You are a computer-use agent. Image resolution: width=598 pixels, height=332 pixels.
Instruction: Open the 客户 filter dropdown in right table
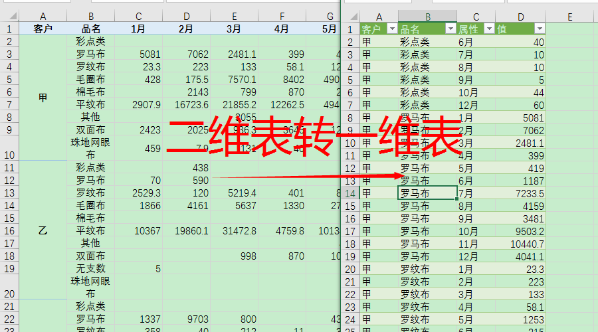(x=392, y=29)
